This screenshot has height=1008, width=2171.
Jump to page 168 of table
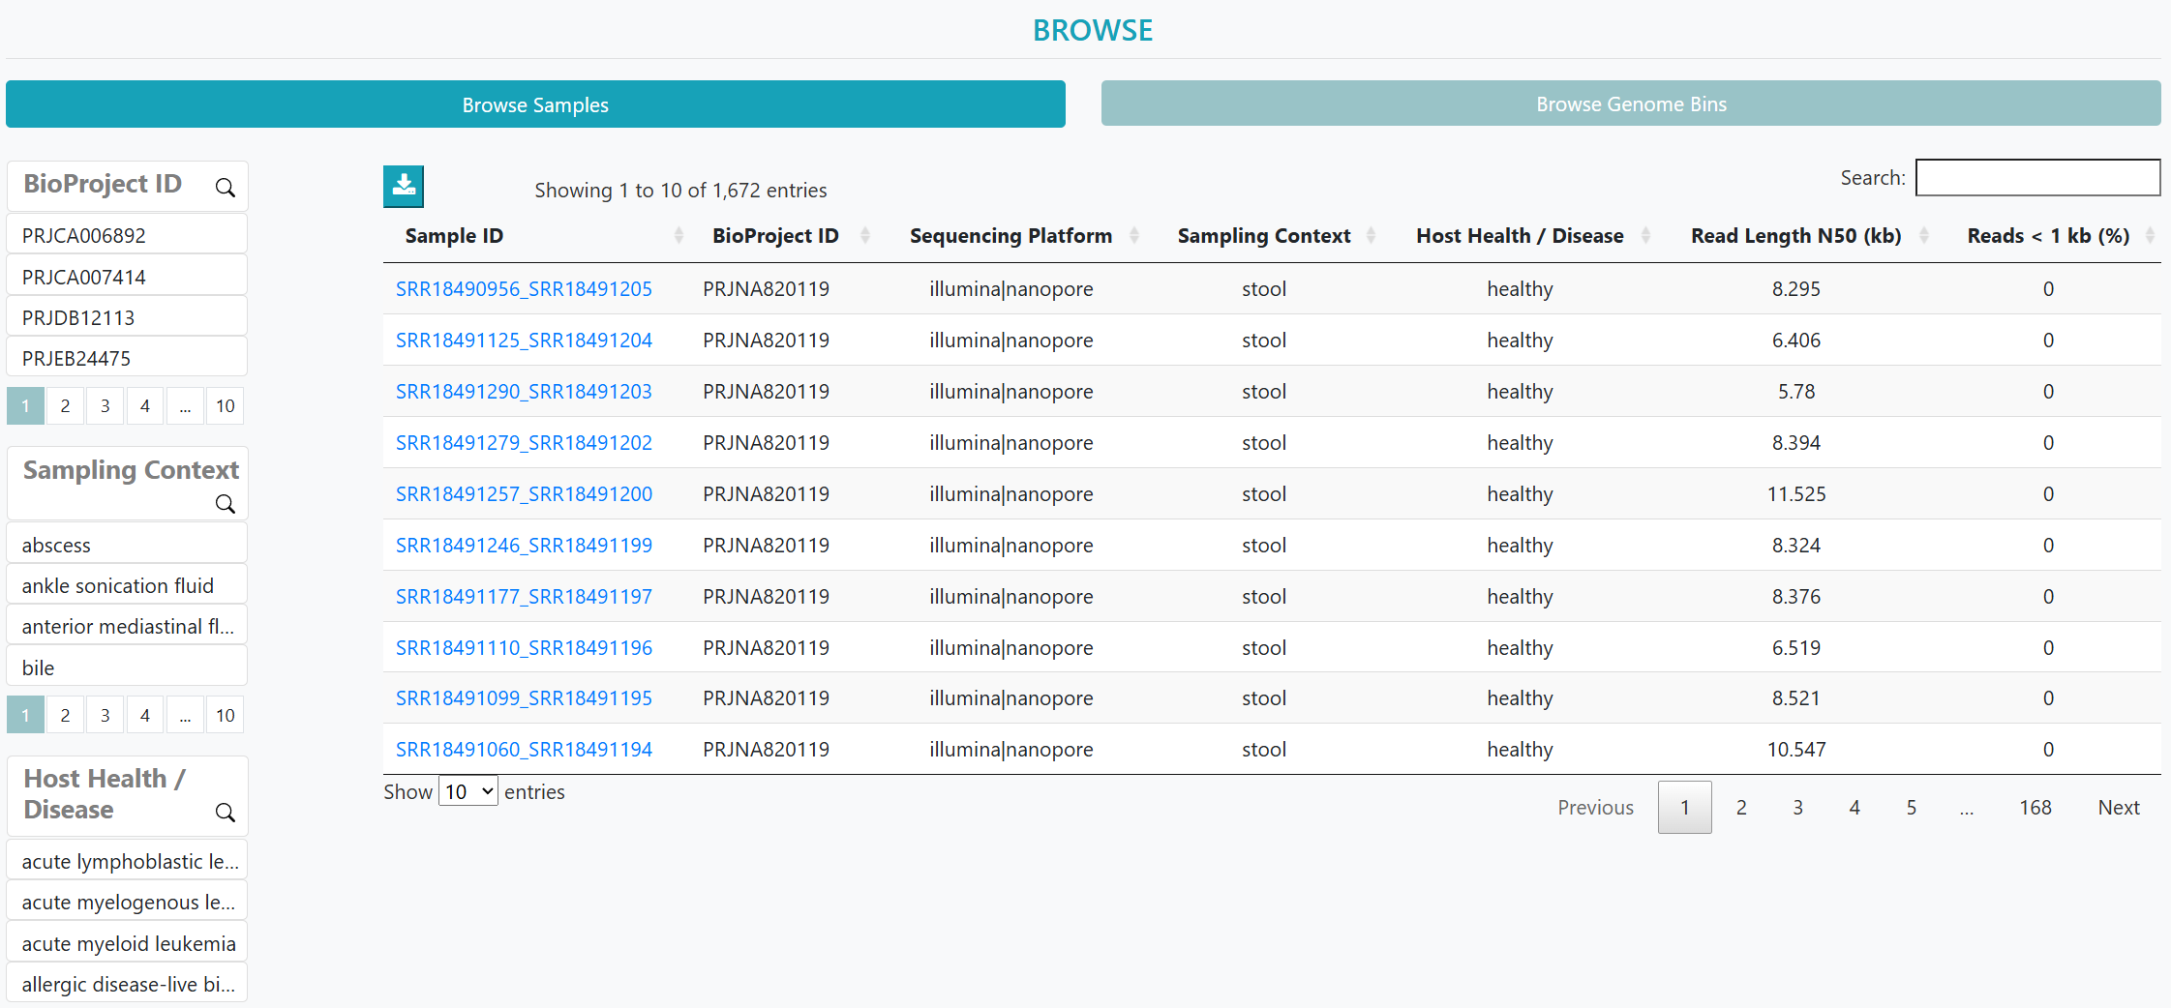pyautogui.click(x=2035, y=807)
